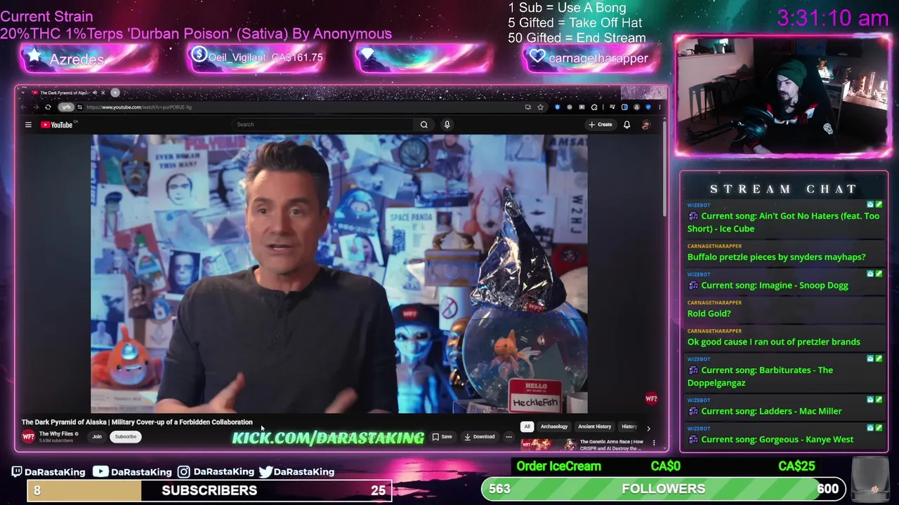Click the Stream Chat header
899x505 pixels.
pyautogui.click(x=784, y=189)
